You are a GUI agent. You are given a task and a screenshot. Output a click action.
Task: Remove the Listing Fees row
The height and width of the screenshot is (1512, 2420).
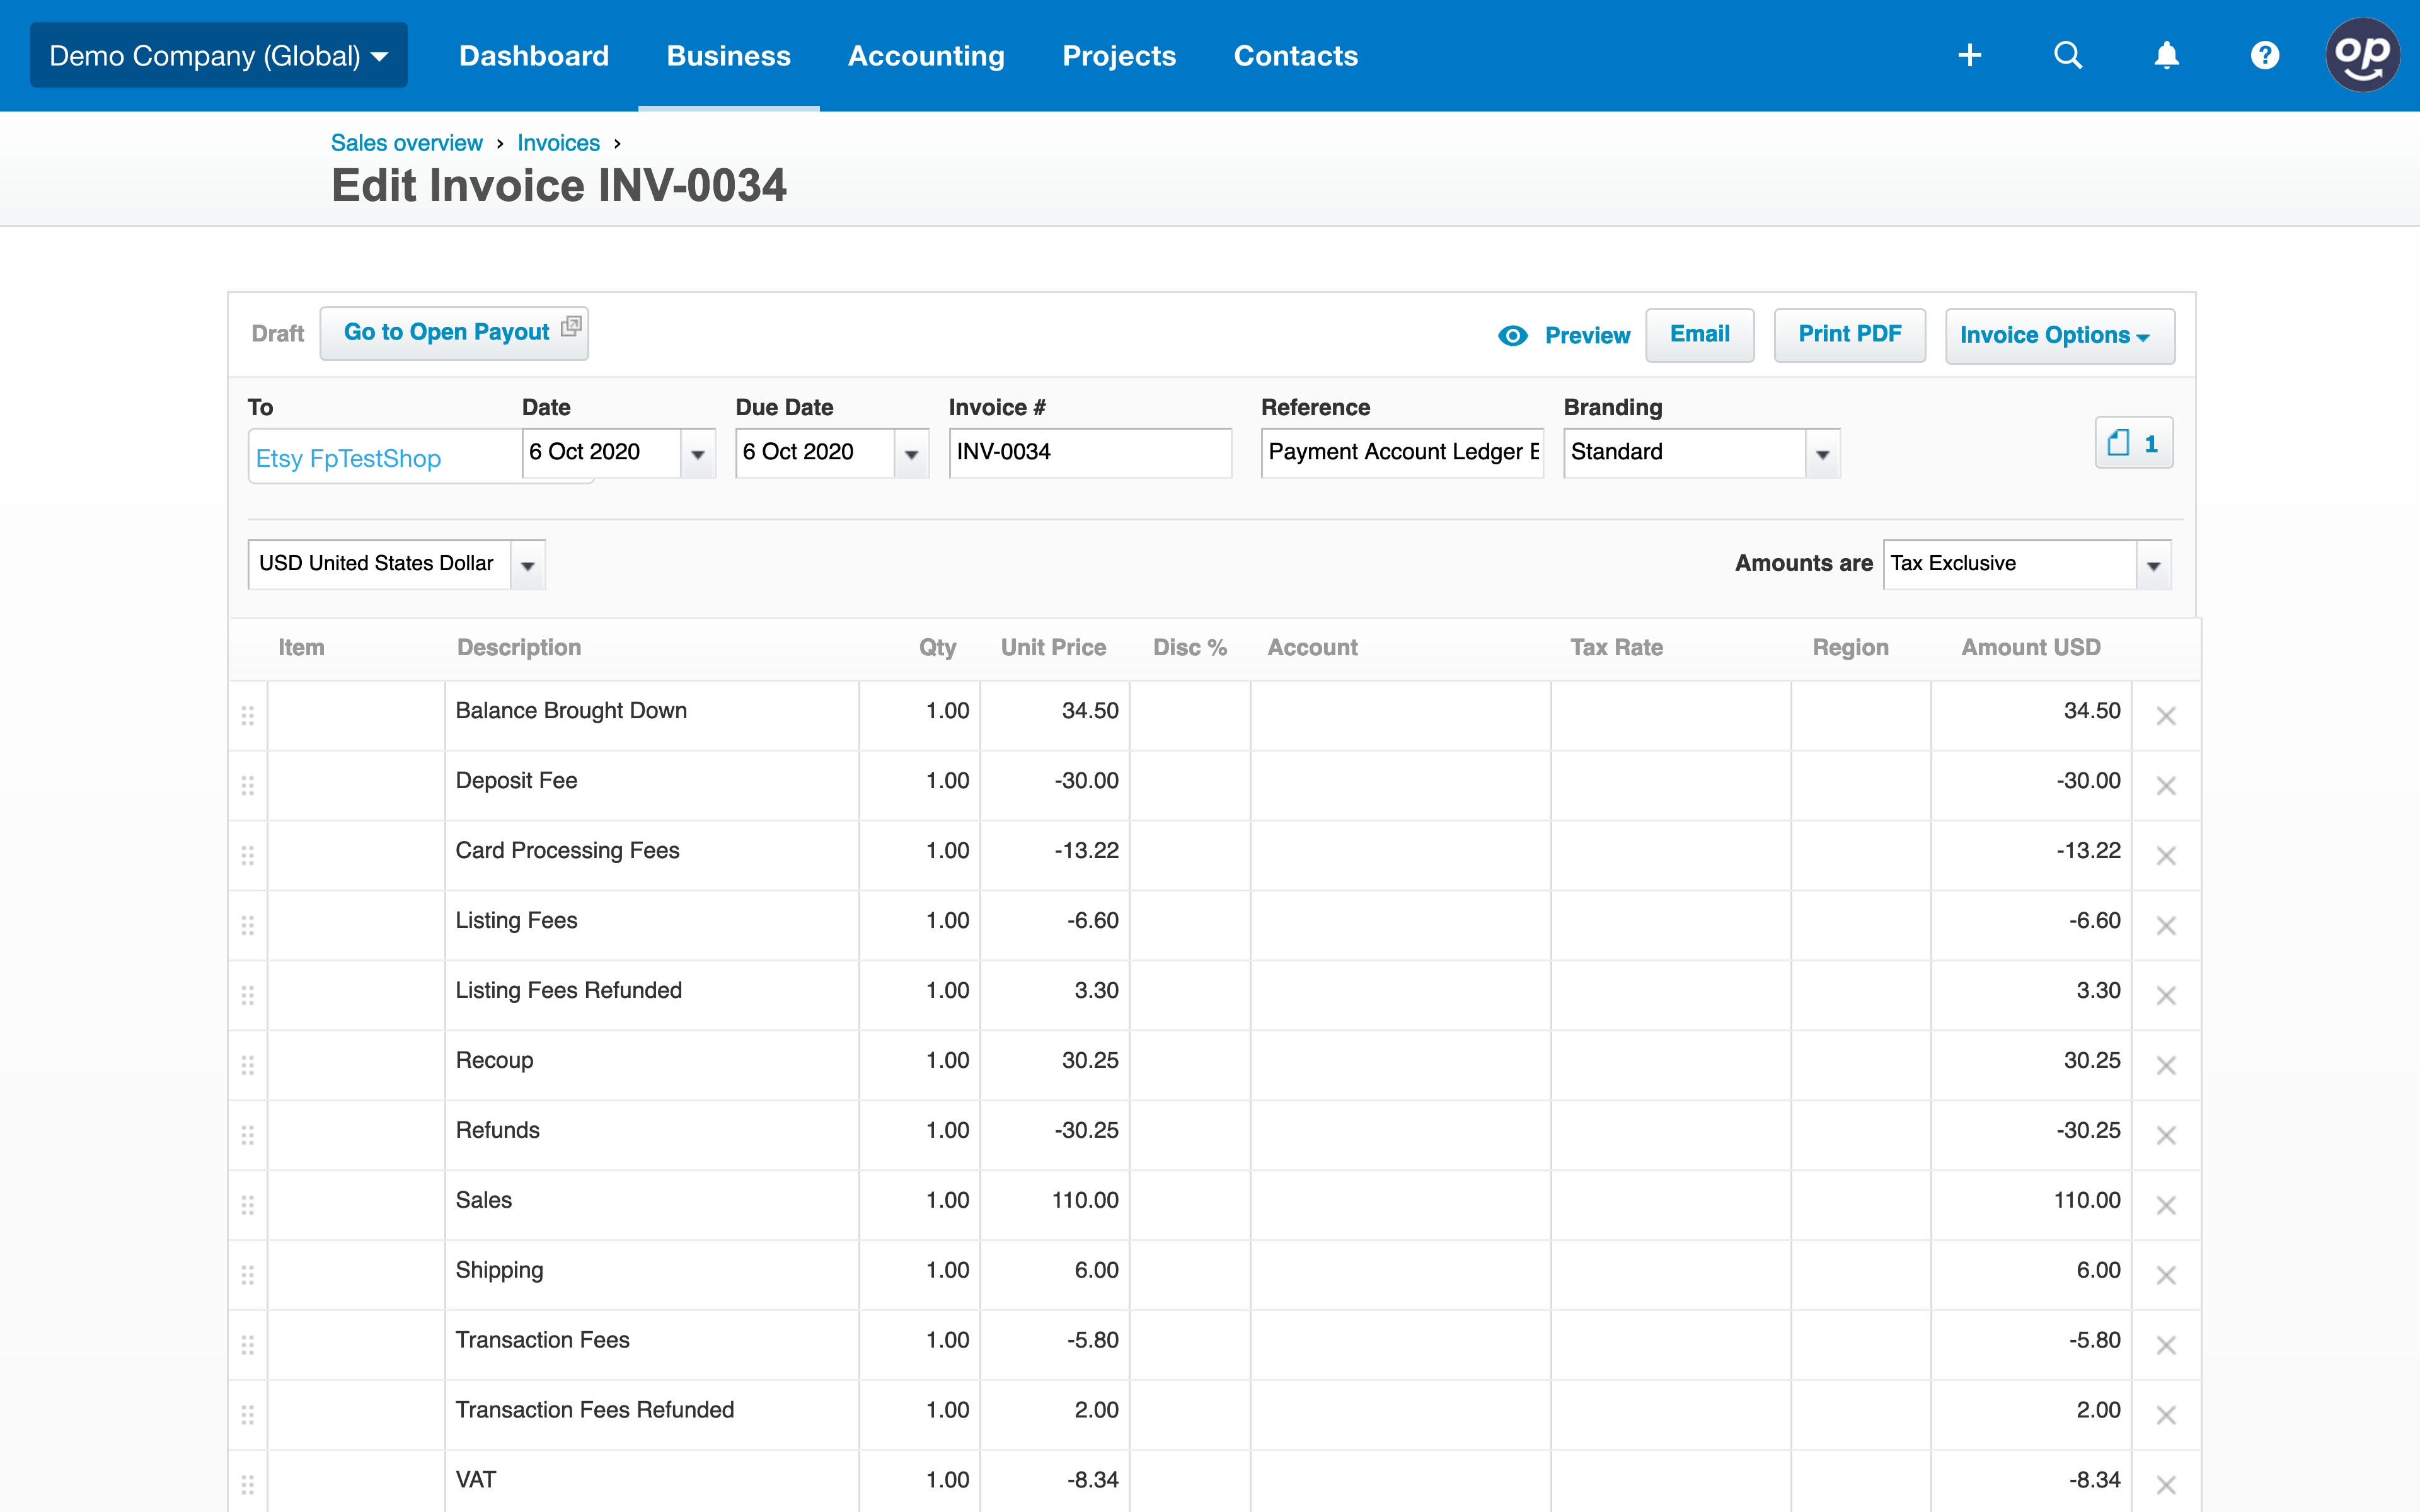[x=2166, y=926]
